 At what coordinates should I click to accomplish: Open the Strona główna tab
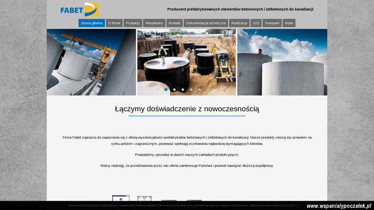(91, 23)
